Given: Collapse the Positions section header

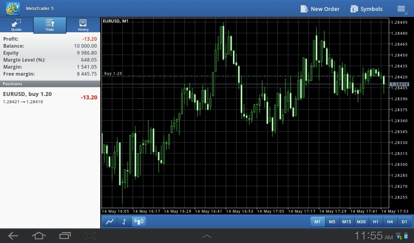Looking at the screenshot, I should click(50, 84).
